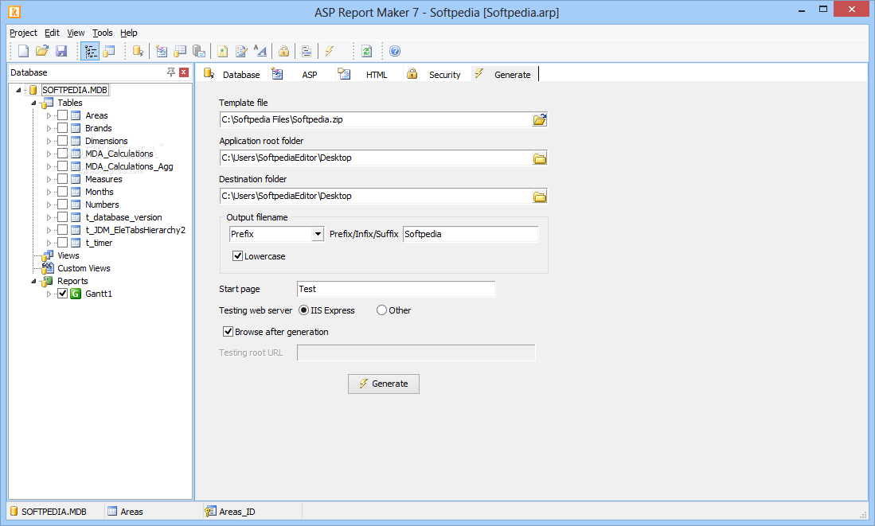Click the table grid toolbar icon
Screen dimensions: 875x526
pyautogui.click(x=180, y=51)
